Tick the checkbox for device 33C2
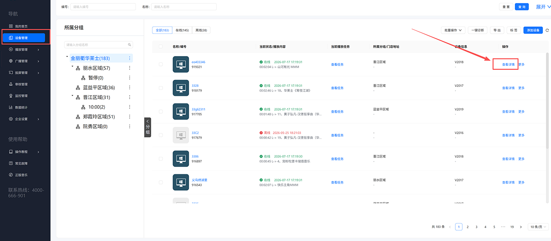The image size is (551, 241). point(161,135)
